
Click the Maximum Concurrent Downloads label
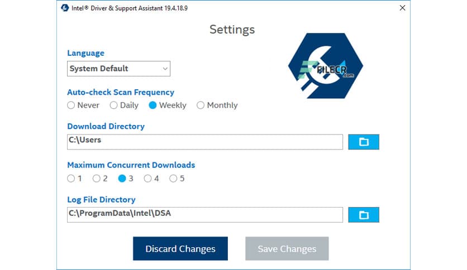(x=131, y=165)
